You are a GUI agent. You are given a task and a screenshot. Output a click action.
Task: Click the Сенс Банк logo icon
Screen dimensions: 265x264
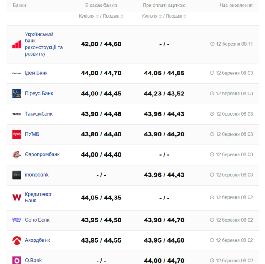click(x=17, y=220)
